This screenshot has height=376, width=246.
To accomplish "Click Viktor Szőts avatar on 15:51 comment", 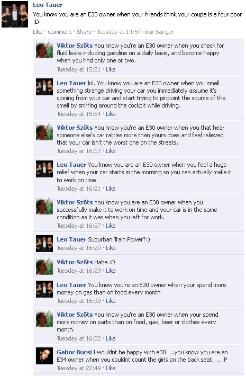I will pyautogui.click(x=44, y=50).
